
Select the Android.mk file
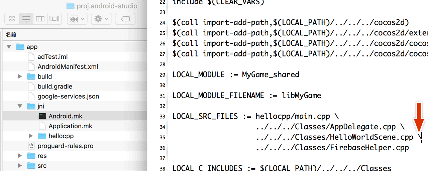tap(65, 116)
